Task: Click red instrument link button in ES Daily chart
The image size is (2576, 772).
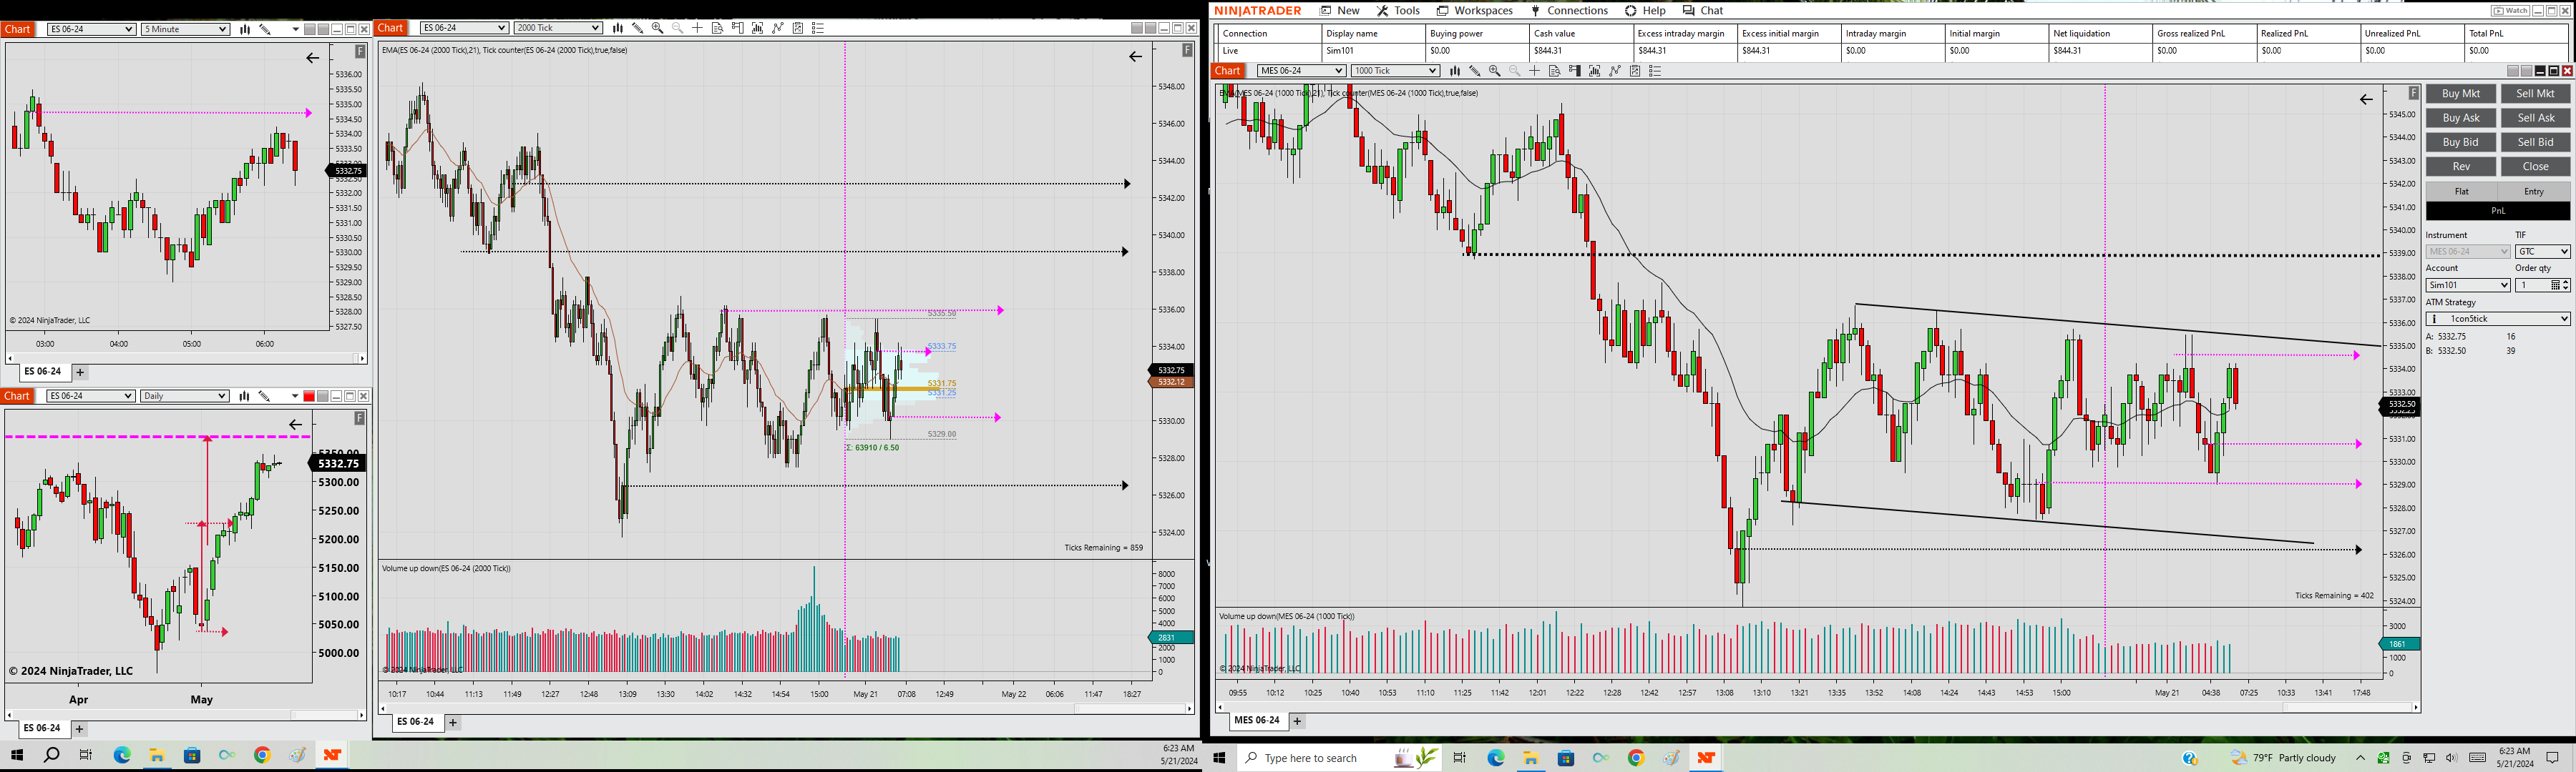Action: click(309, 397)
